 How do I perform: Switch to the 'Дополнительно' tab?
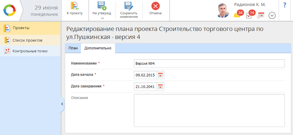click(x=98, y=48)
